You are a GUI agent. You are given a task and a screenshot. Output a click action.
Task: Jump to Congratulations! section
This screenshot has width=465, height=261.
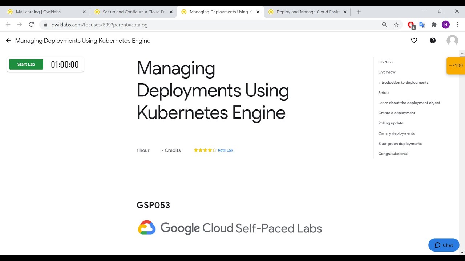[x=393, y=154]
